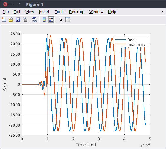Close the Figure 1 window
This screenshot has width=166, height=149.
click(5, 4)
